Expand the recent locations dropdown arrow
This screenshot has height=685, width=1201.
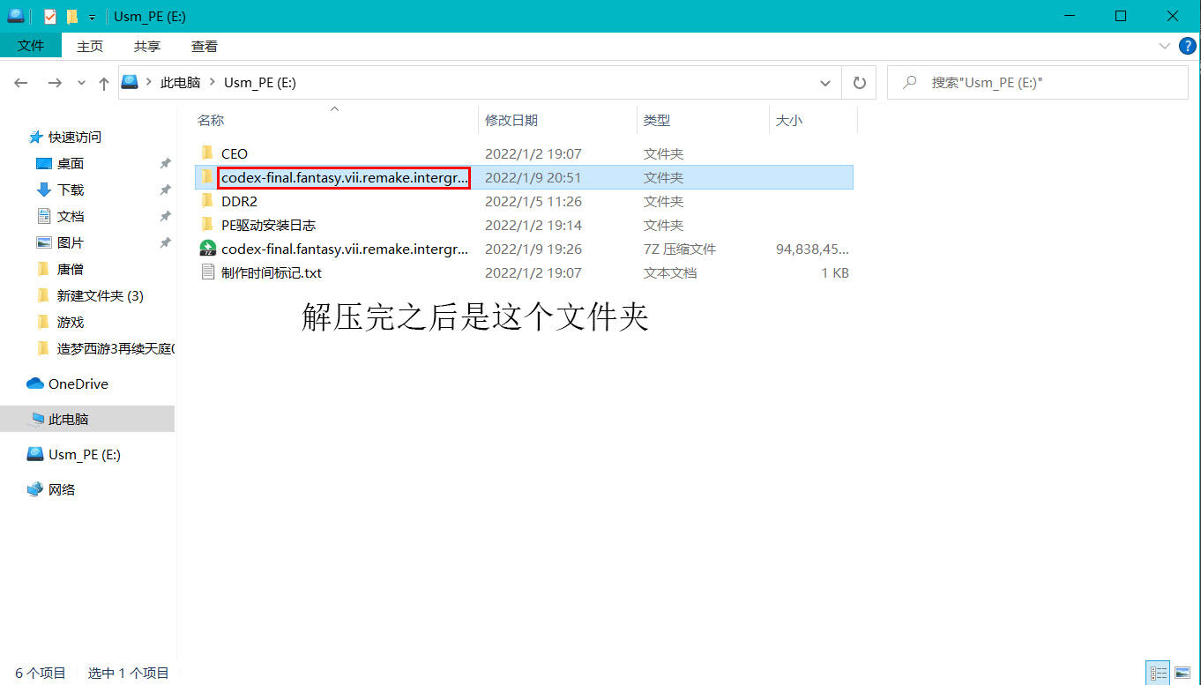[x=81, y=83]
